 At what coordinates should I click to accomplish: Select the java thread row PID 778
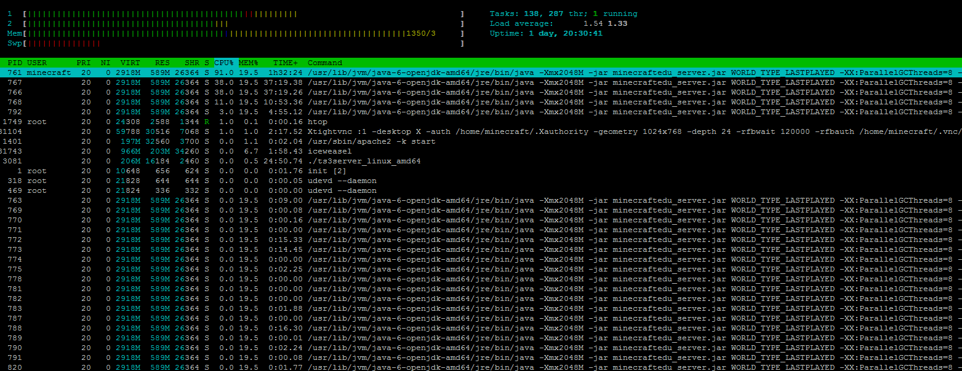point(481,279)
